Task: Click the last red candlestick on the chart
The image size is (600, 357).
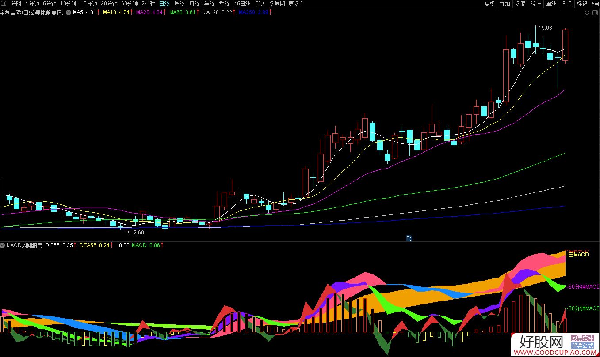Action: tap(566, 45)
